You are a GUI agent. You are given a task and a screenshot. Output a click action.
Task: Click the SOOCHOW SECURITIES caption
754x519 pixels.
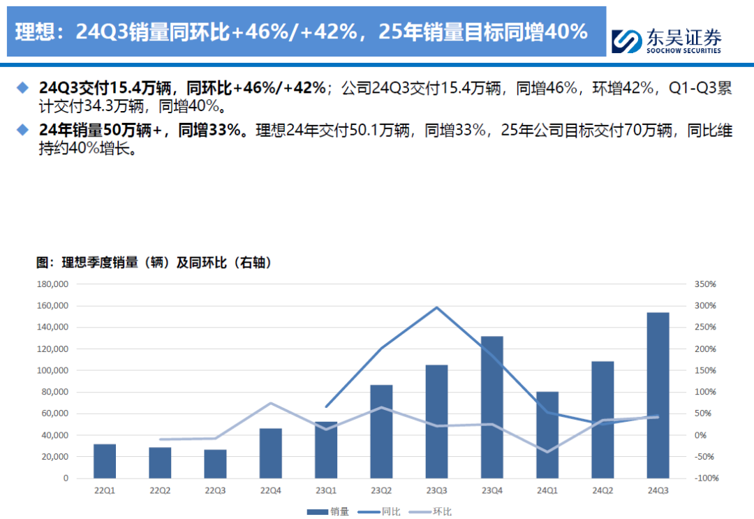click(x=683, y=50)
